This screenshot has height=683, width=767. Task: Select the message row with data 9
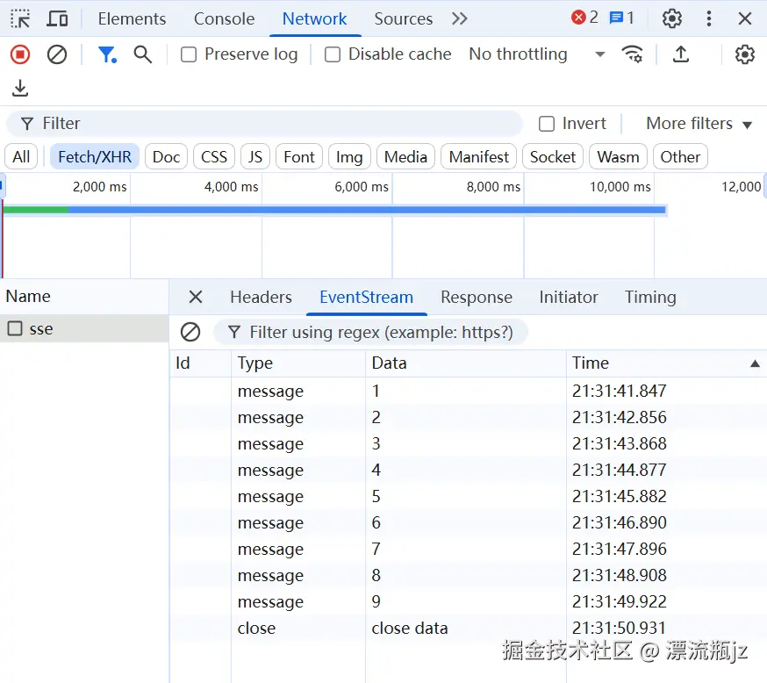[468, 601]
